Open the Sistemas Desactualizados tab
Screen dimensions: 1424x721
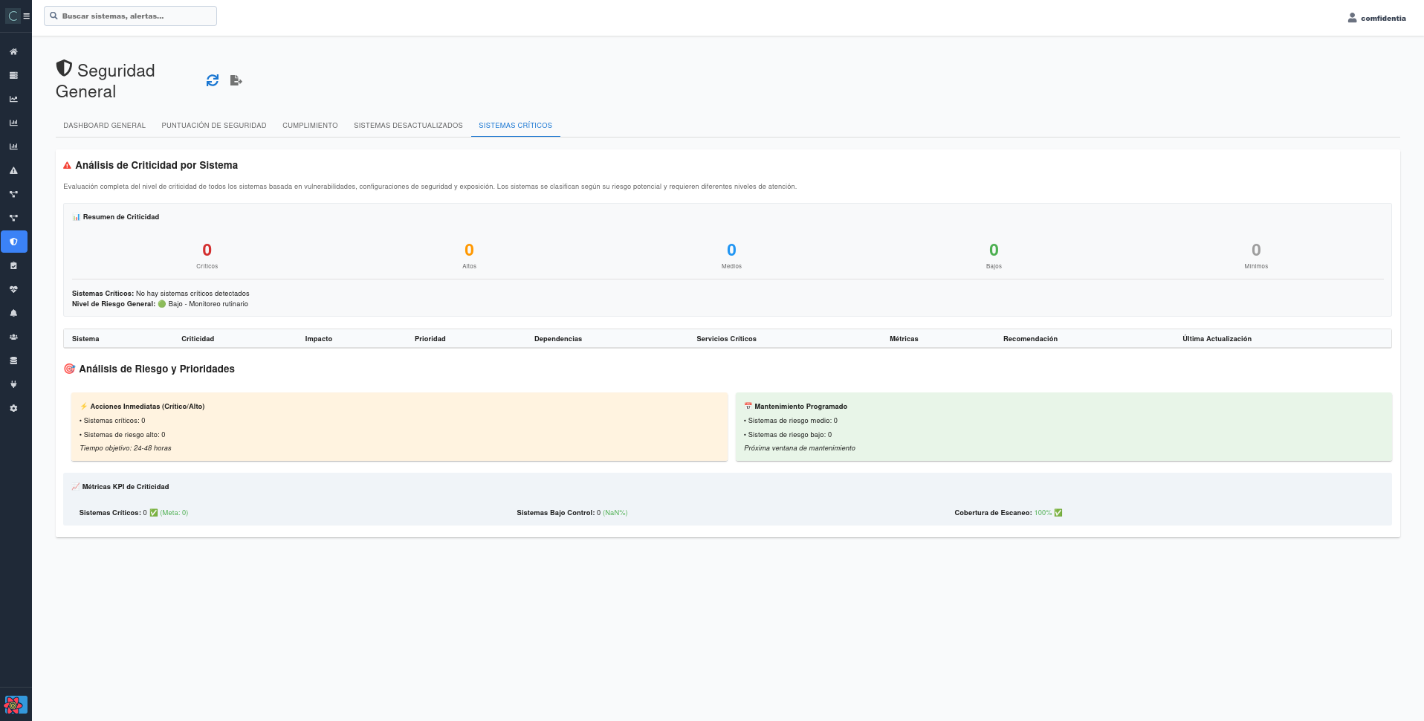point(408,126)
